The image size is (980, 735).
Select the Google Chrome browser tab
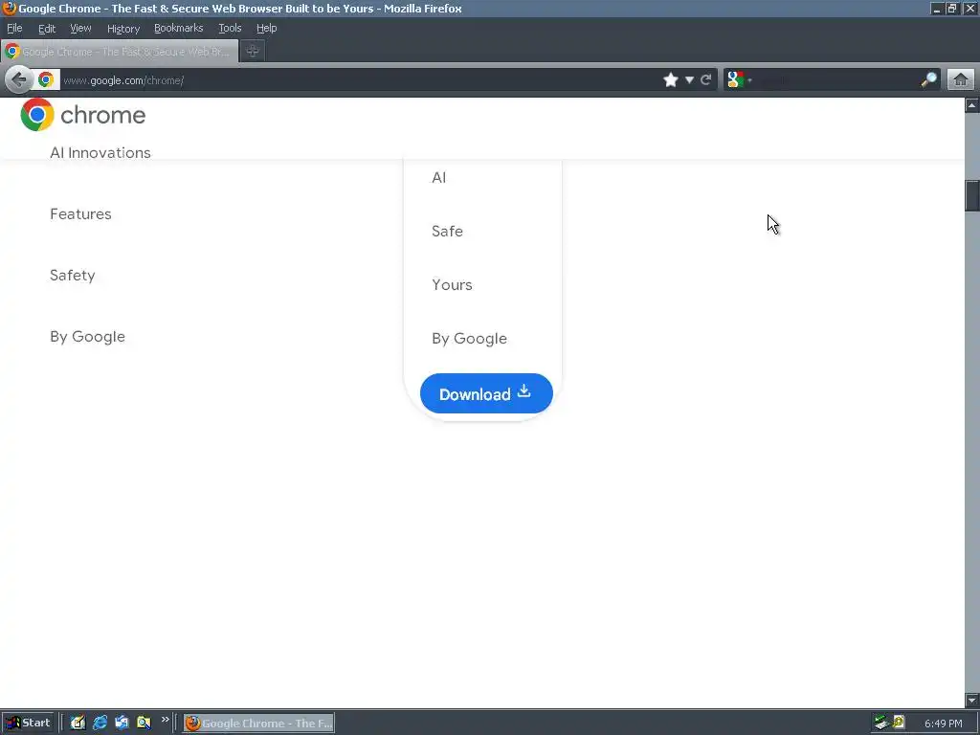(x=120, y=52)
